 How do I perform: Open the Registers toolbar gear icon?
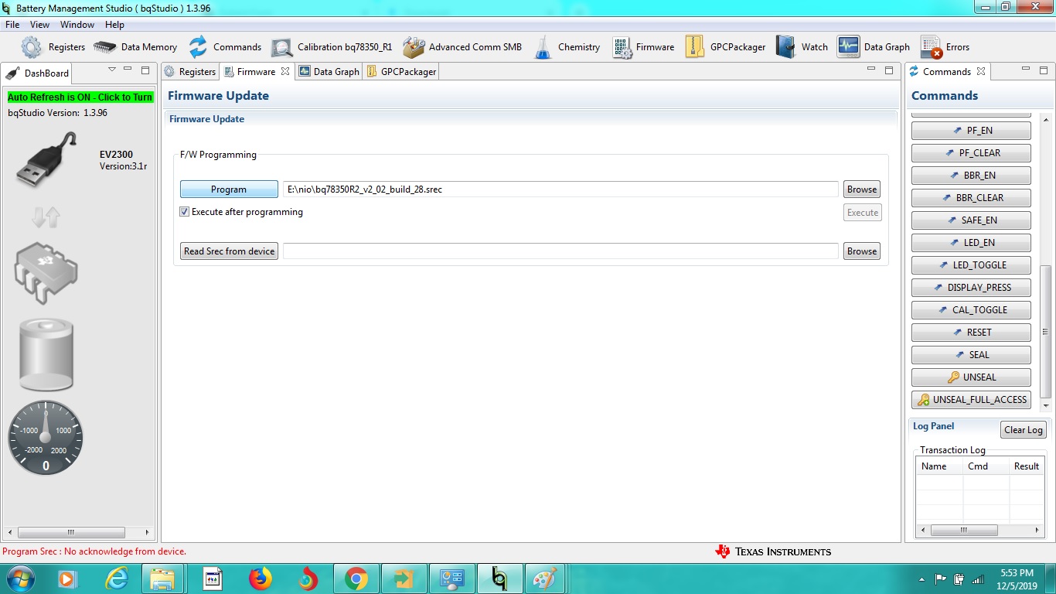32,47
